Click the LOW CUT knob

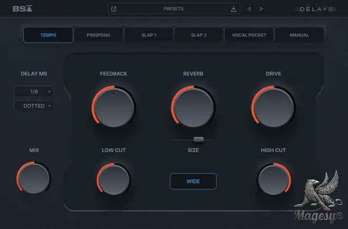point(114,179)
